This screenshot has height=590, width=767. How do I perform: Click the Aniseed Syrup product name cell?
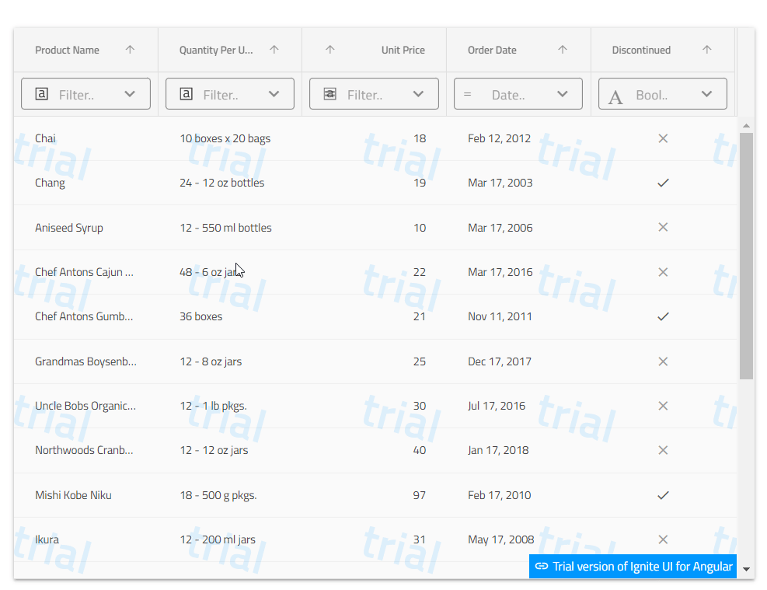point(69,228)
